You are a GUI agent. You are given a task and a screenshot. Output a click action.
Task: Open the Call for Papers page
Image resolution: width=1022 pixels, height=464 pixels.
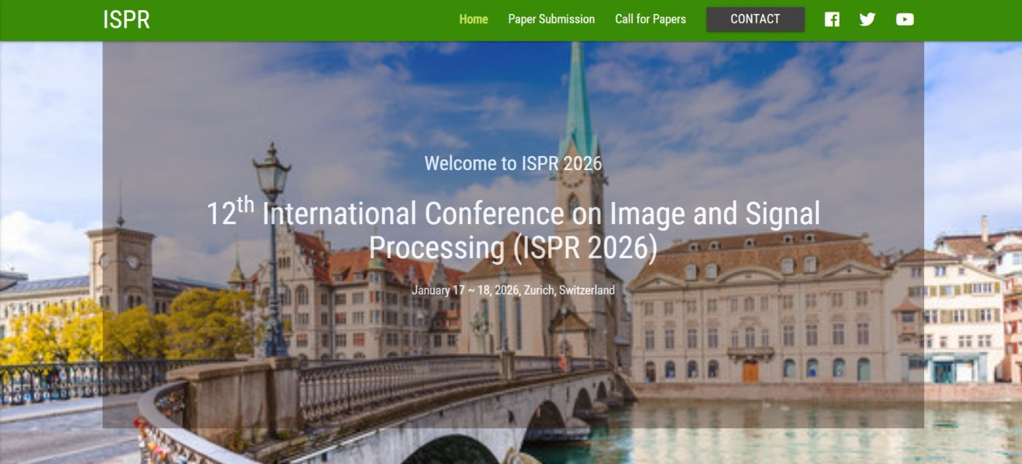point(650,20)
